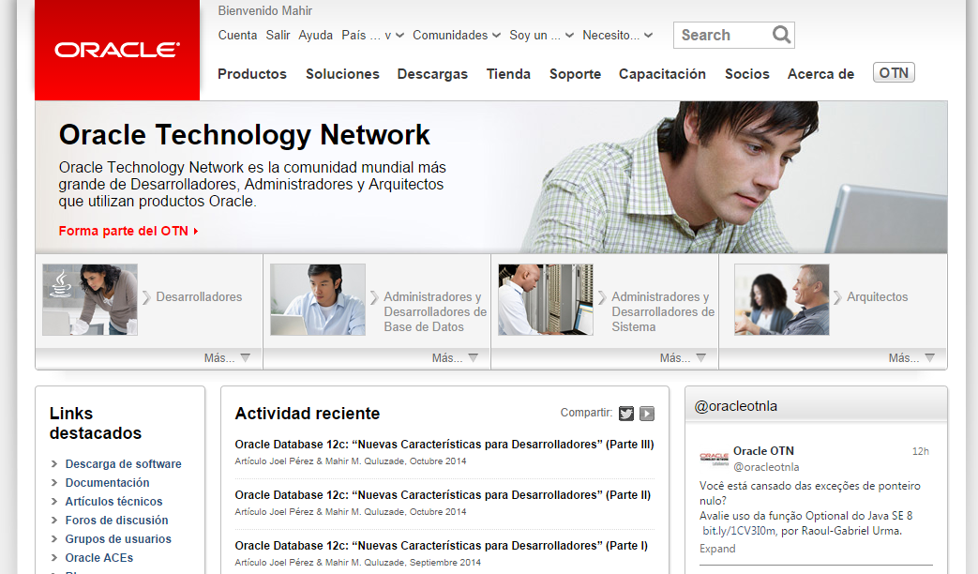Click Forma parte del OTN link
Viewport: 978px width, 574px height.
[x=128, y=231]
